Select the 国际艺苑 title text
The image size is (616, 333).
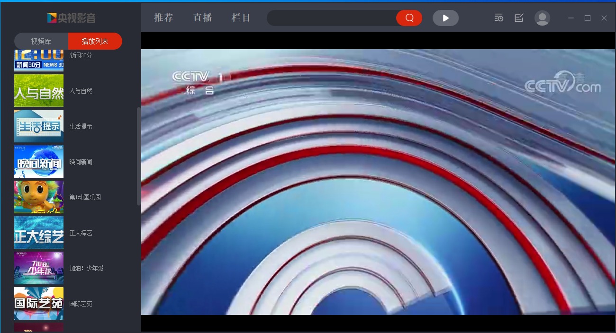click(x=81, y=304)
